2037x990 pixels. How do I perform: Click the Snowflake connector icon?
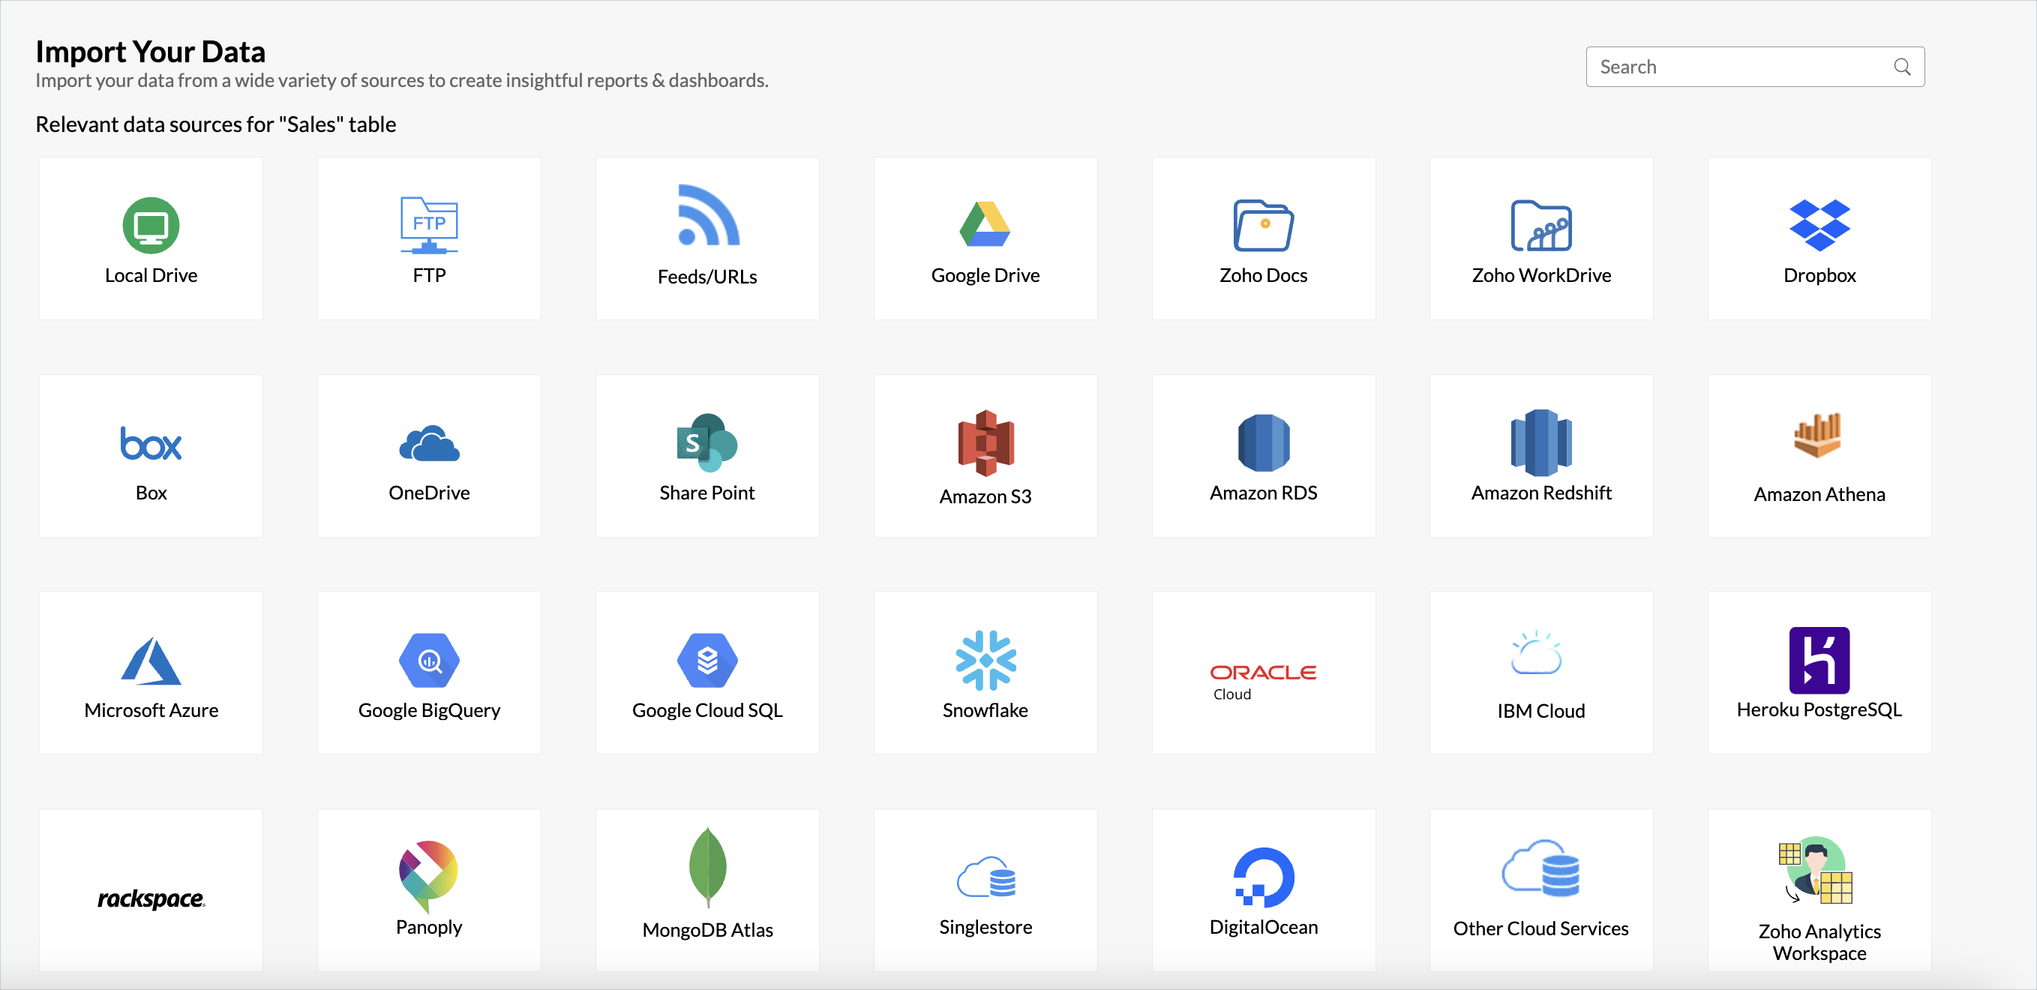(985, 659)
